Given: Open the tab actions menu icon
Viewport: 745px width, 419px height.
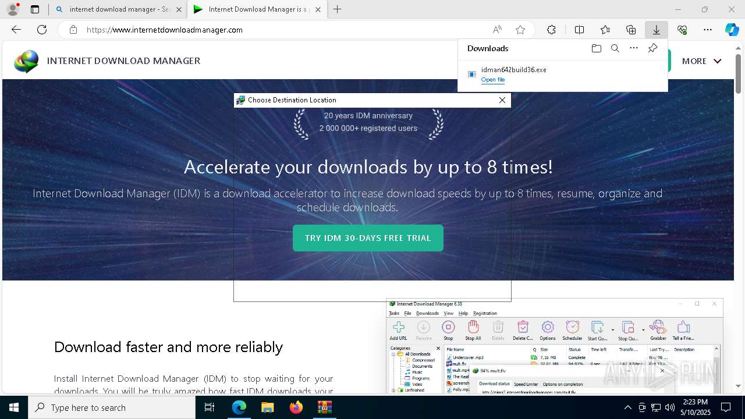Looking at the screenshot, I should click(x=35, y=9).
